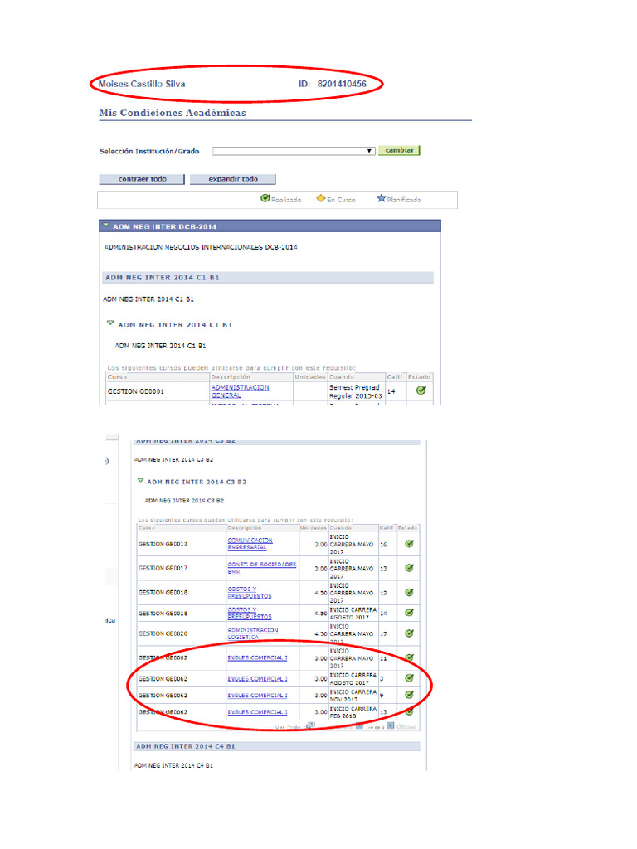Click the Último pagination link
Image resolution: width=637 pixels, height=849 pixels.
[406, 726]
